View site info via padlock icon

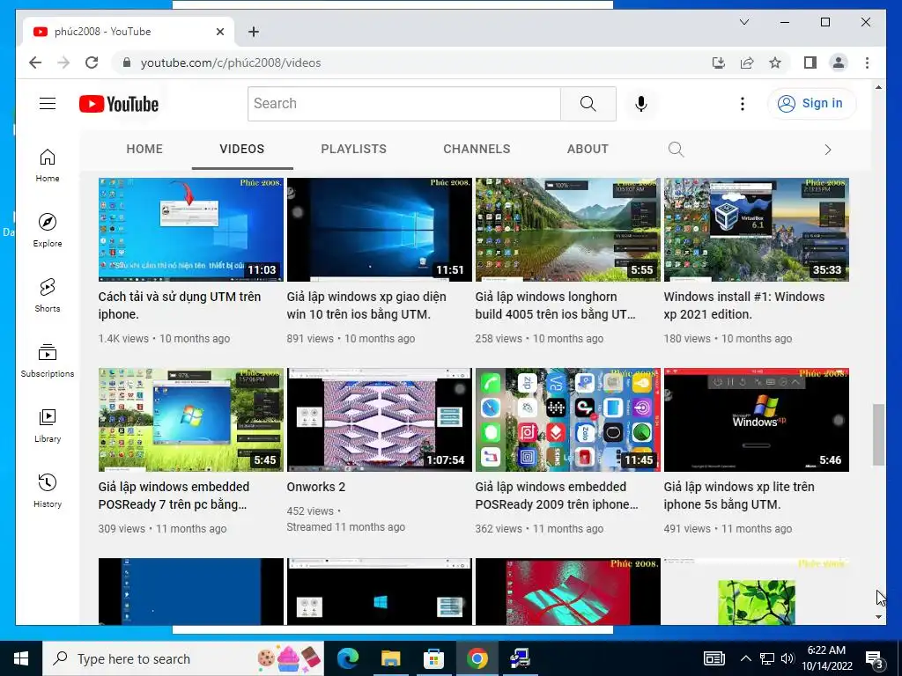127,62
